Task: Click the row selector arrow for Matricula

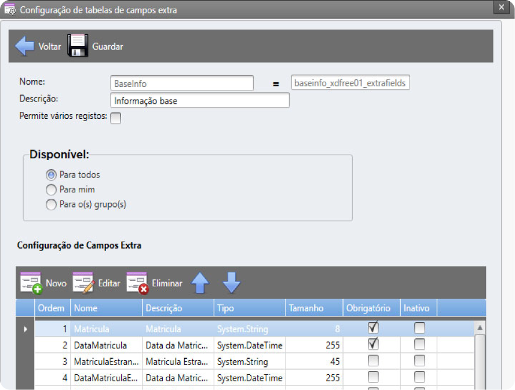Action: point(25,329)
